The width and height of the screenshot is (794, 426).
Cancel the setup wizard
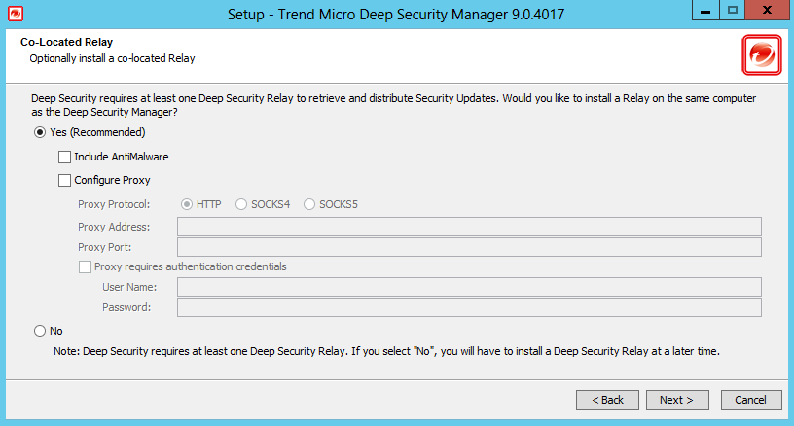tap(751, 400)
